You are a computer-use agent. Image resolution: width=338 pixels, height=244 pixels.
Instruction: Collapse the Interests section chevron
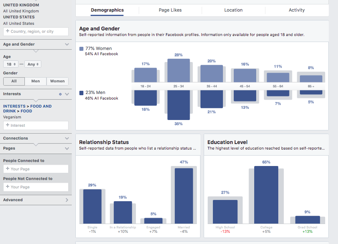67,94
